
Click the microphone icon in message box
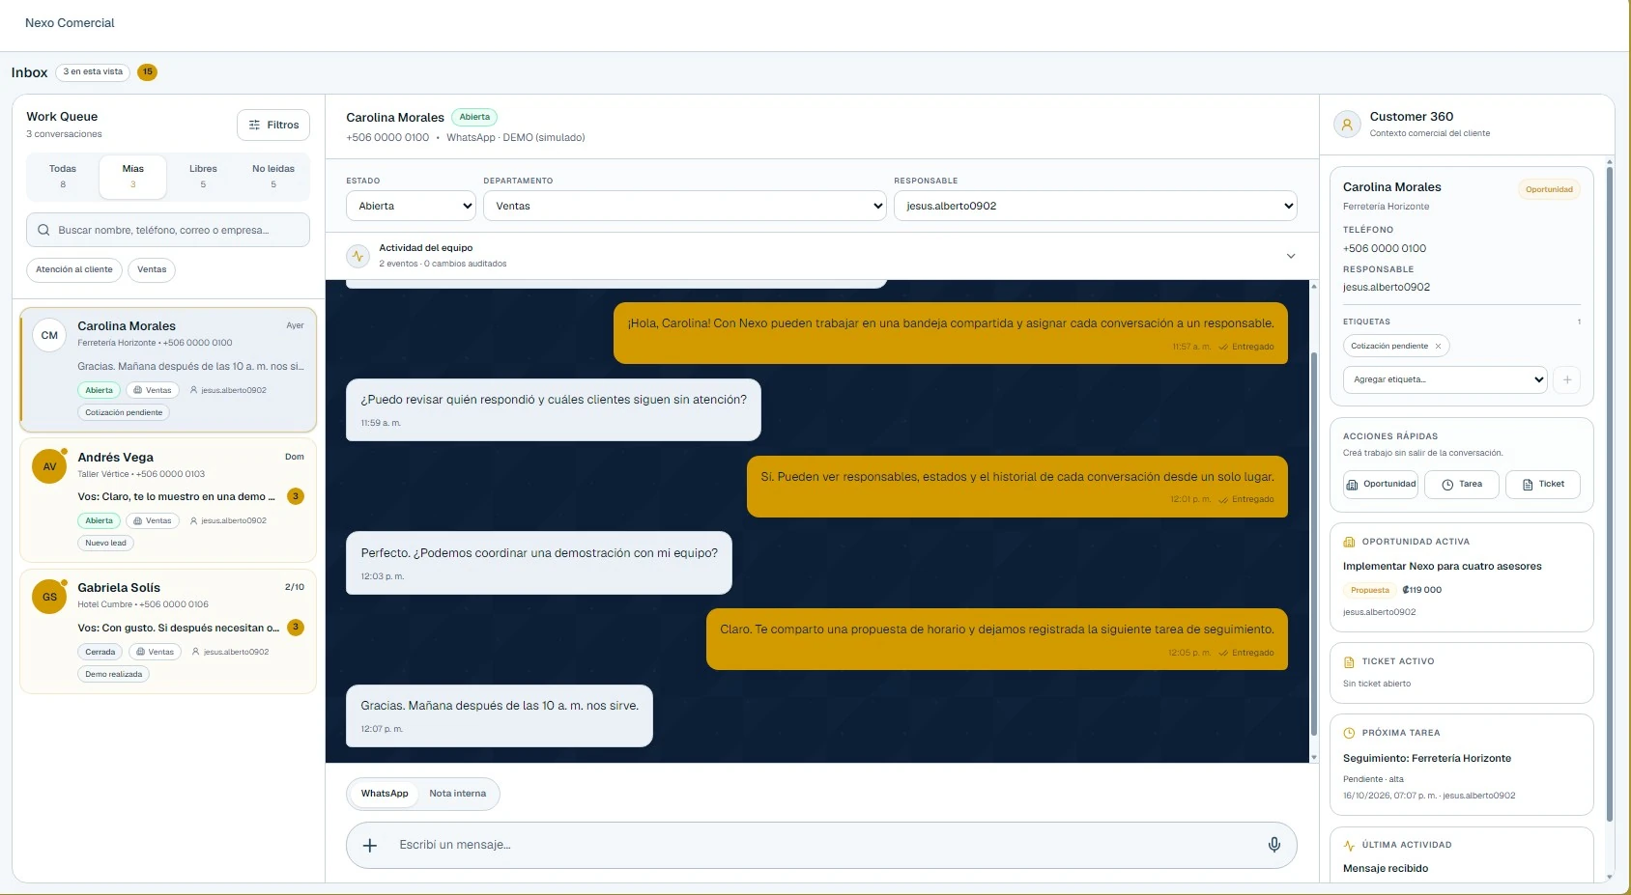(x=1274, y=845)
